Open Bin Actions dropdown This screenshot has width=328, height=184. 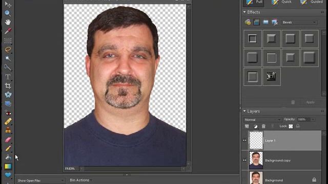click(x=81, y=180)
